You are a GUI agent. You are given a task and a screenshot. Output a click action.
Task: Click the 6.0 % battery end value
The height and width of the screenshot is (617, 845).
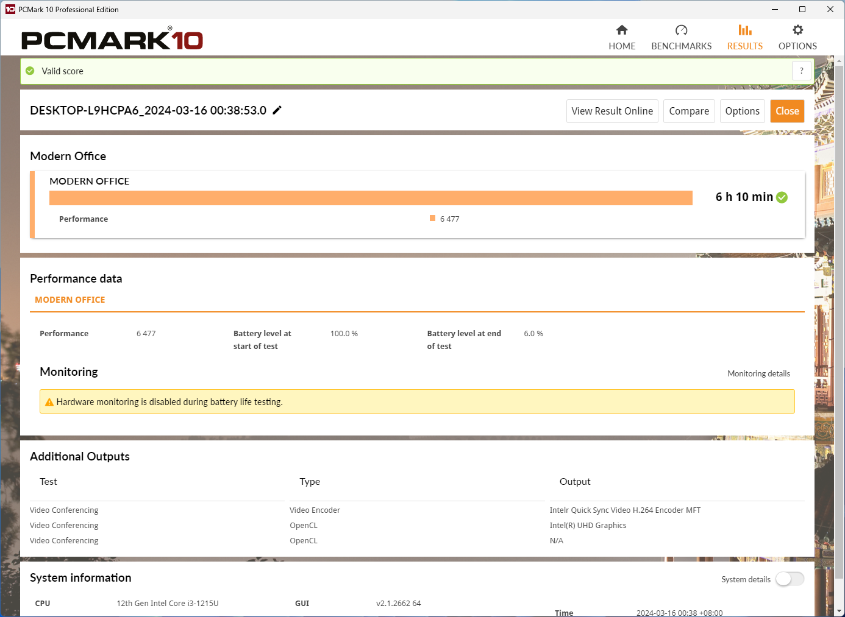533,333
